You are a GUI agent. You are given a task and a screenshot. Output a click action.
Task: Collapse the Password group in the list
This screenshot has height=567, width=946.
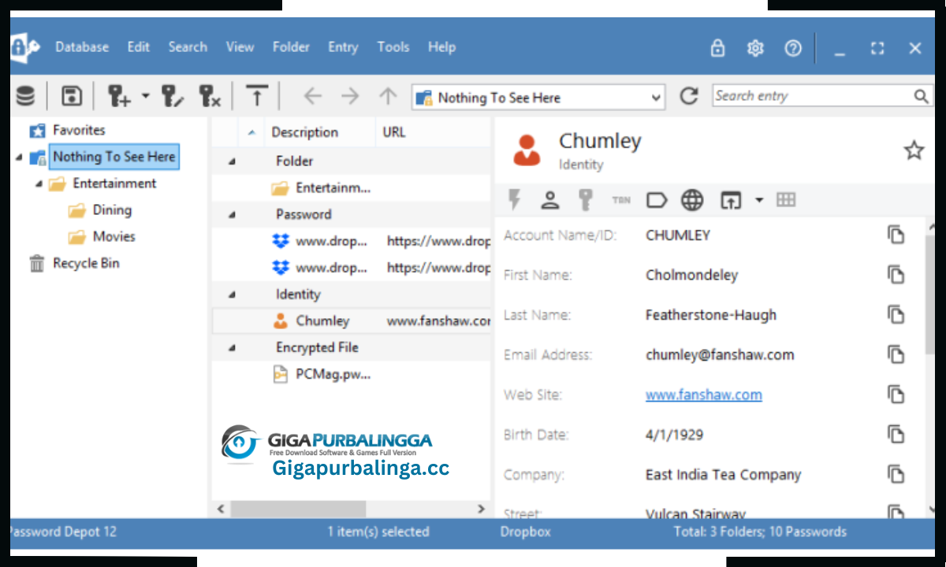coord(232,214)
